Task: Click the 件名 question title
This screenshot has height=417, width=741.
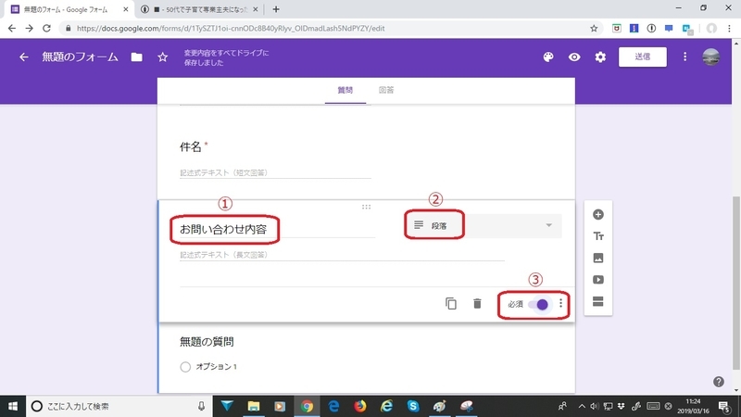Action: [191, 147]
